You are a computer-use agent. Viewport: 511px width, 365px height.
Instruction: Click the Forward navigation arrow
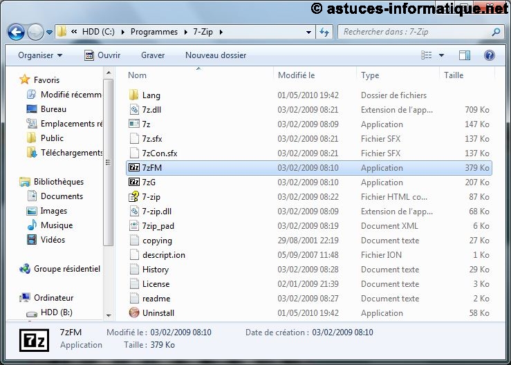coord(35,32)
